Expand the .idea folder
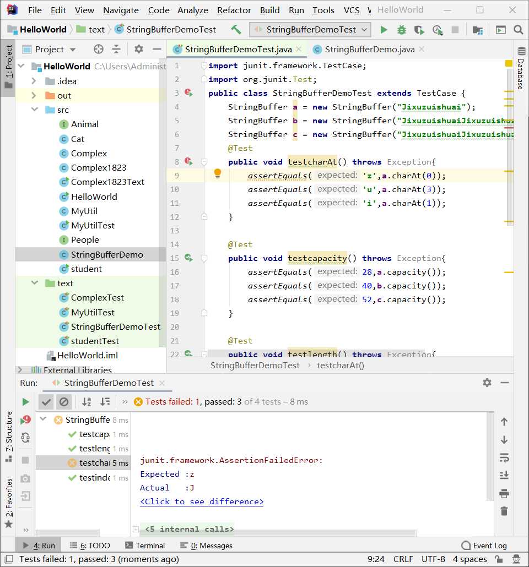529x567 pixels. pyautogui.click(x=34, y=81)
